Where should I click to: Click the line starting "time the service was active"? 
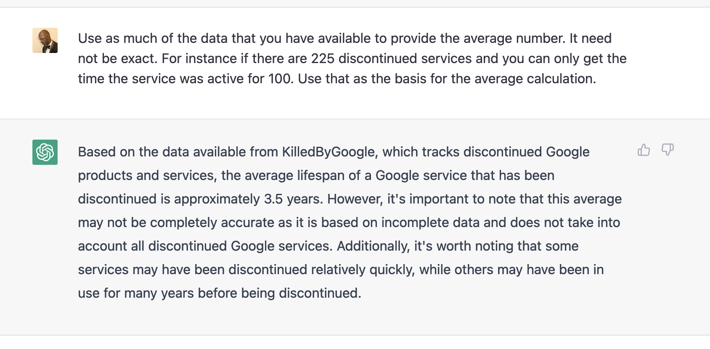click(337, 79)
